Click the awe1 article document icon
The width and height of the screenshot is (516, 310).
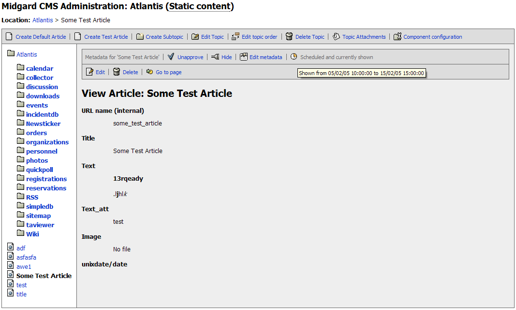[x=11, y=265]
